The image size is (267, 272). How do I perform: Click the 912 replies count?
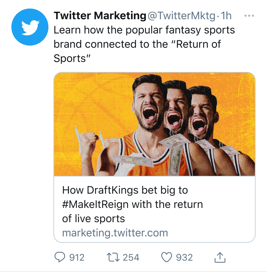pos(77,257)
